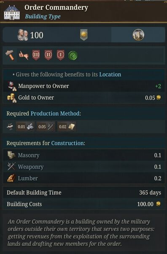Viewport: 167px width, 254px height.
Task: Click the sun banner shield icon
Action: [x=84, y=35]
